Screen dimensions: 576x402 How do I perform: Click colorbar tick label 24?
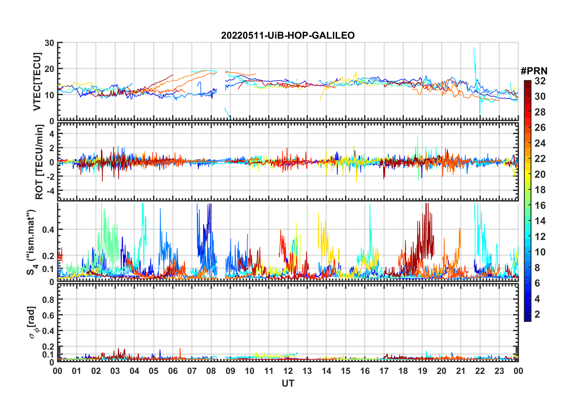(x=540, y=143)
